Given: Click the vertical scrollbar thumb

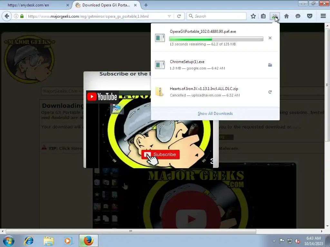Looking at the screenshot, I should pyautogui.click(x=327, y=85).
